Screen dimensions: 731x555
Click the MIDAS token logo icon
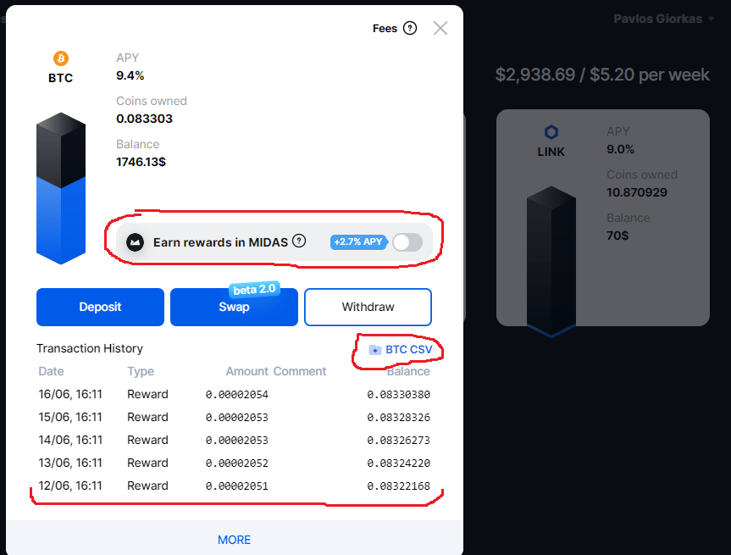tap(136, 242)
